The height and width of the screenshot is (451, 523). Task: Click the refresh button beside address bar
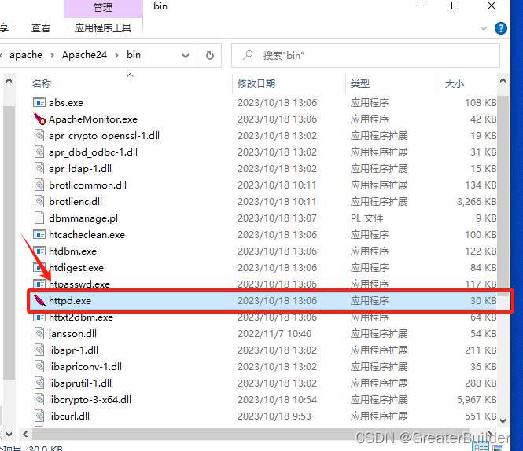pos(210,55)
